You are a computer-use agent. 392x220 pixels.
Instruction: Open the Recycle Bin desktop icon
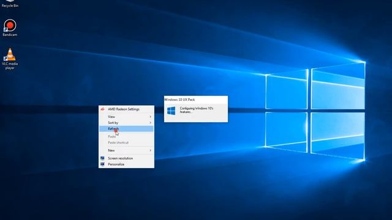click(10, 4)
